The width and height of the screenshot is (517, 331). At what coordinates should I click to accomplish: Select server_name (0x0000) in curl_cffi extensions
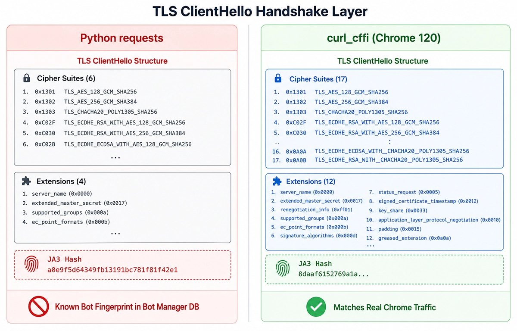[x=307, y=192]
